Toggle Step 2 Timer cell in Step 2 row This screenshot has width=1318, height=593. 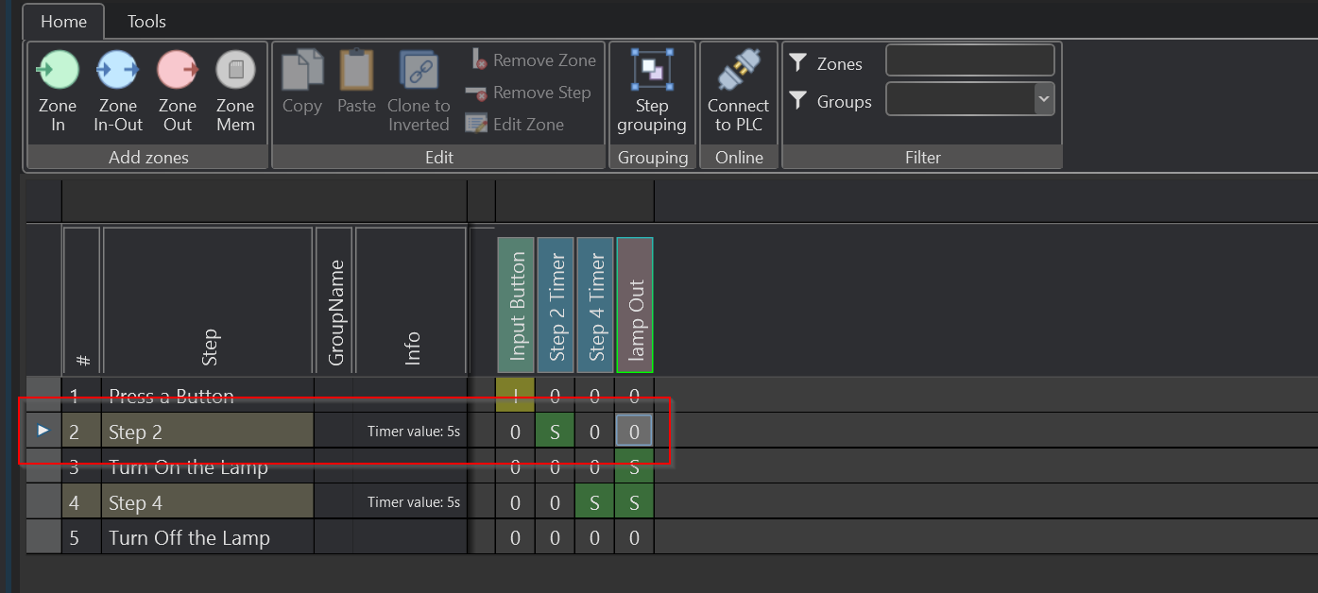555,432
